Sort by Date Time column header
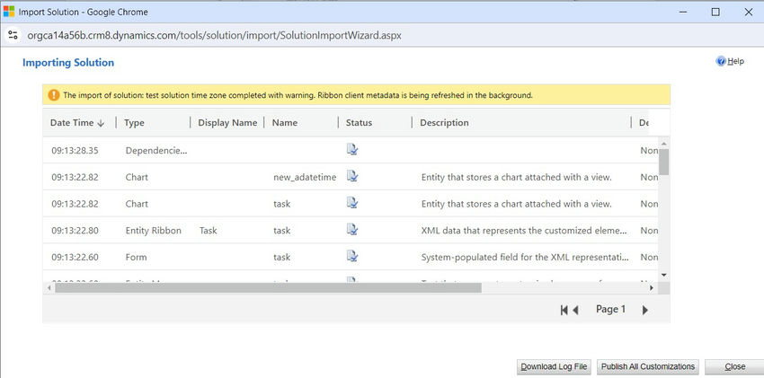 point(77,123)
